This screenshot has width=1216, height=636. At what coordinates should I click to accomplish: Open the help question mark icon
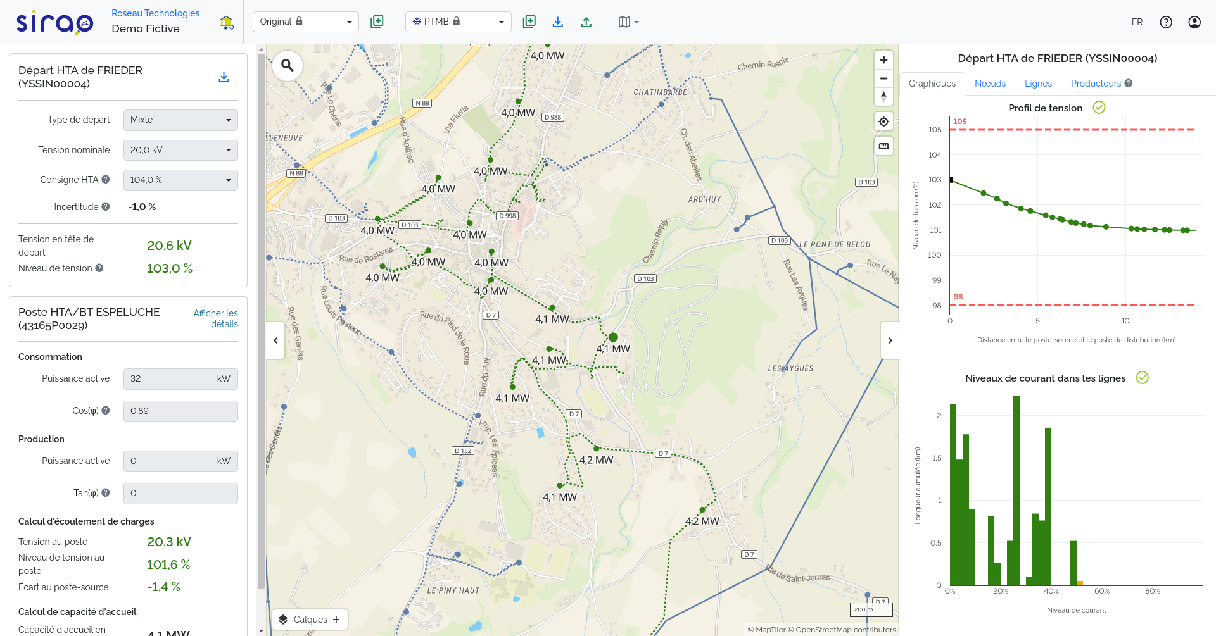pyautogui.click(x=1166, y=22)
